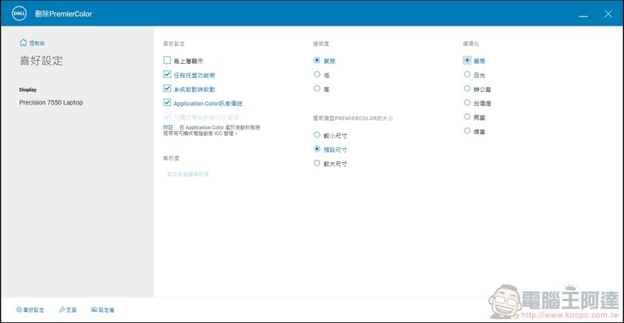Viewport: 624px width, 323px height.
Task: Choose 較大尺寸 window size
Action: click(317, 163)
